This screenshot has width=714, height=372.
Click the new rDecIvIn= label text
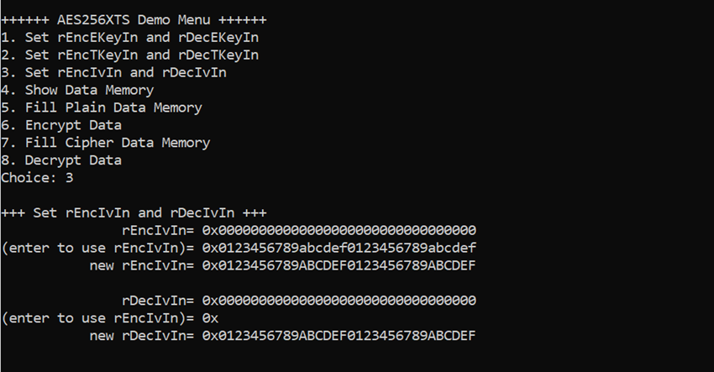click(x=142, y=336)
